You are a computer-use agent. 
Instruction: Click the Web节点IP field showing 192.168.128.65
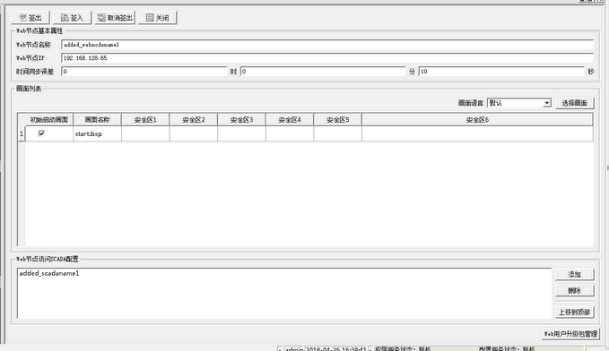(x=327, y=58)
